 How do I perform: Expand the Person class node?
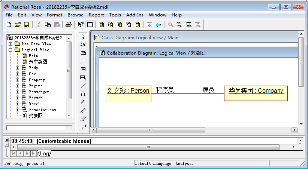click(x=18, y=98)
